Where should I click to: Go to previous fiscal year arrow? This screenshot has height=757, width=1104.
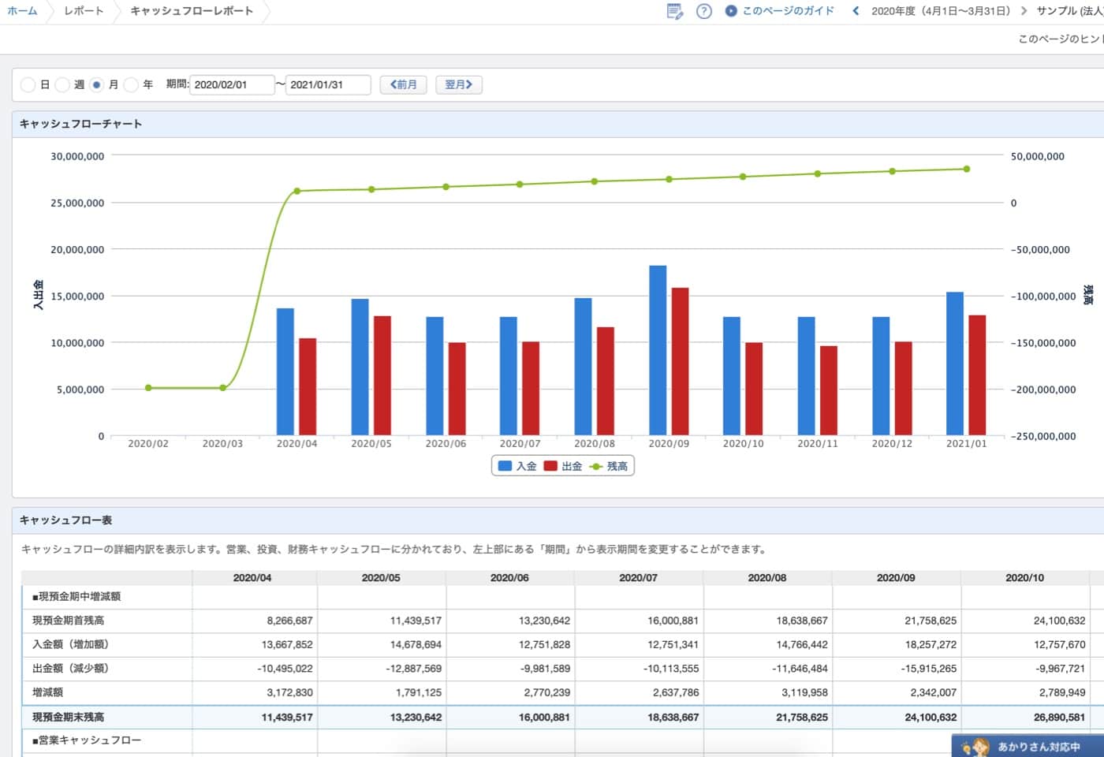[856, 11]
